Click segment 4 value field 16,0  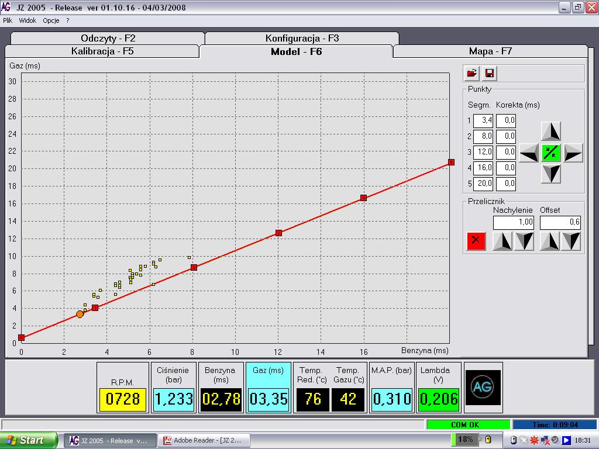click(x=483, y=168)
